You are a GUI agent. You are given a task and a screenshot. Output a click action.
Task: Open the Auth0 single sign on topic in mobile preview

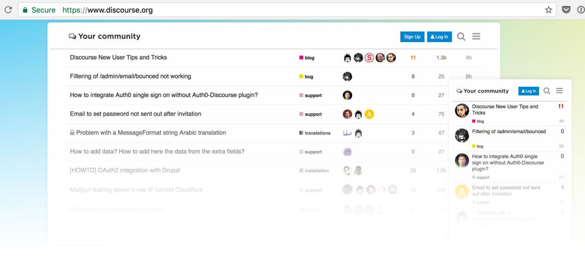pos(508,163)
